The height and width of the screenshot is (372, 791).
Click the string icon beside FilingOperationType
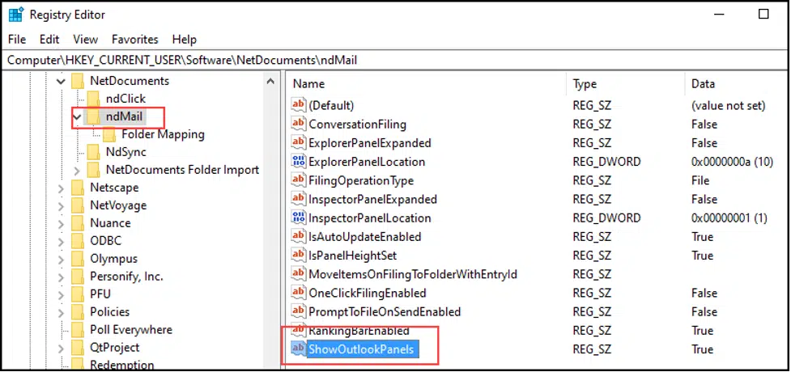(x=299, y=180)
